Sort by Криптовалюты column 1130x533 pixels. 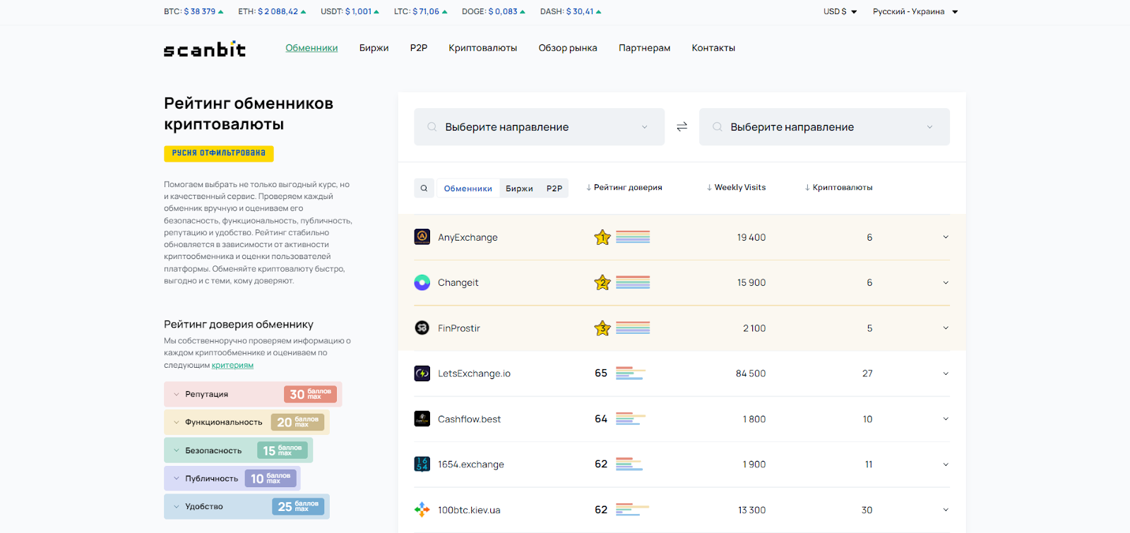click(838, 188)
